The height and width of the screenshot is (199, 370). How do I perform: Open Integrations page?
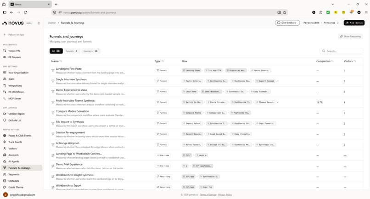point(15,86)
